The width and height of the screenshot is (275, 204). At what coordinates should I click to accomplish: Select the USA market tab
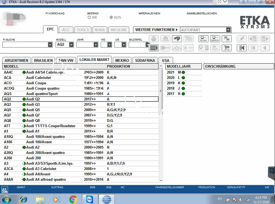[166, 60]
